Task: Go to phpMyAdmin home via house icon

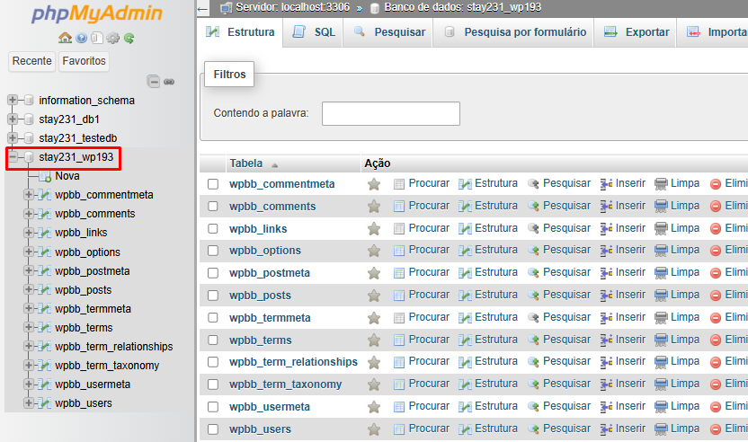Action: tap(65, 38)
